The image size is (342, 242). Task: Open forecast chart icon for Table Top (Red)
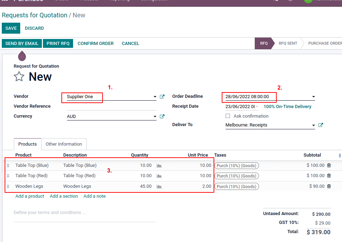159,176
